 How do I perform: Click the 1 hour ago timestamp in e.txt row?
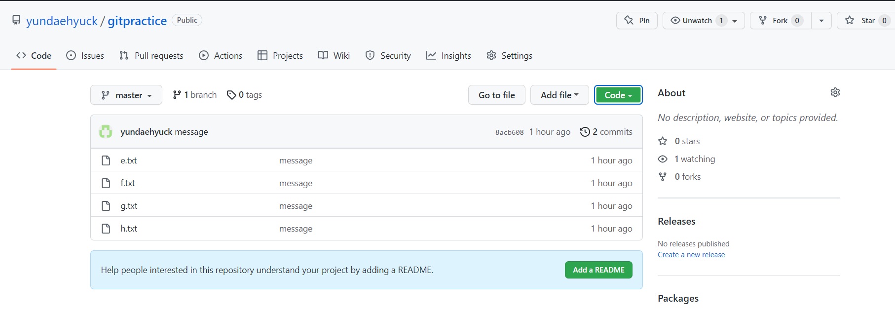tap(612, 160)
